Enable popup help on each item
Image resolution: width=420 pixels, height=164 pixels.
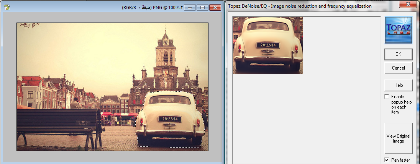point(387,97)
